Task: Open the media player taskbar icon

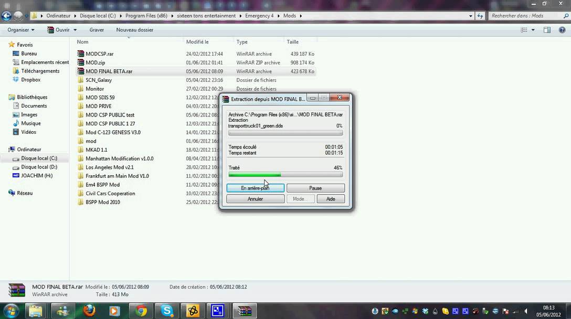Action: [x=114, y=311]
